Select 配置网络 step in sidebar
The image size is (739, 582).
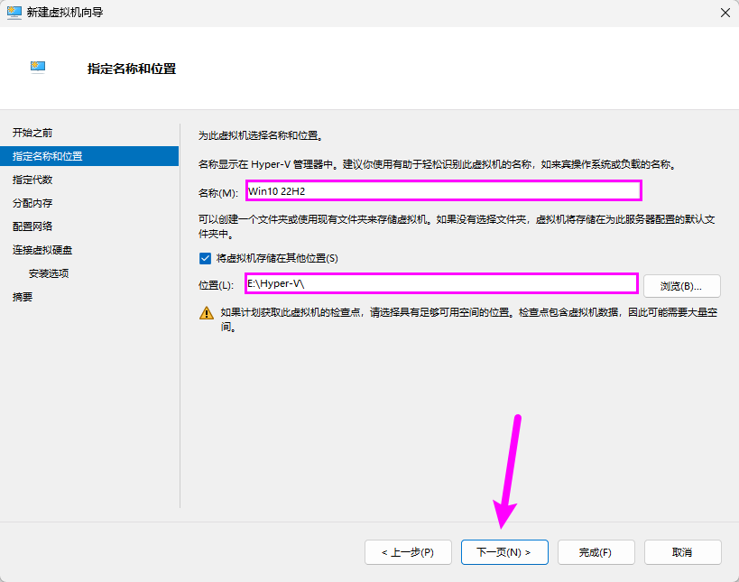(32, 226)
